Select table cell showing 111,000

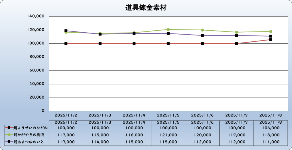point(271,141)
